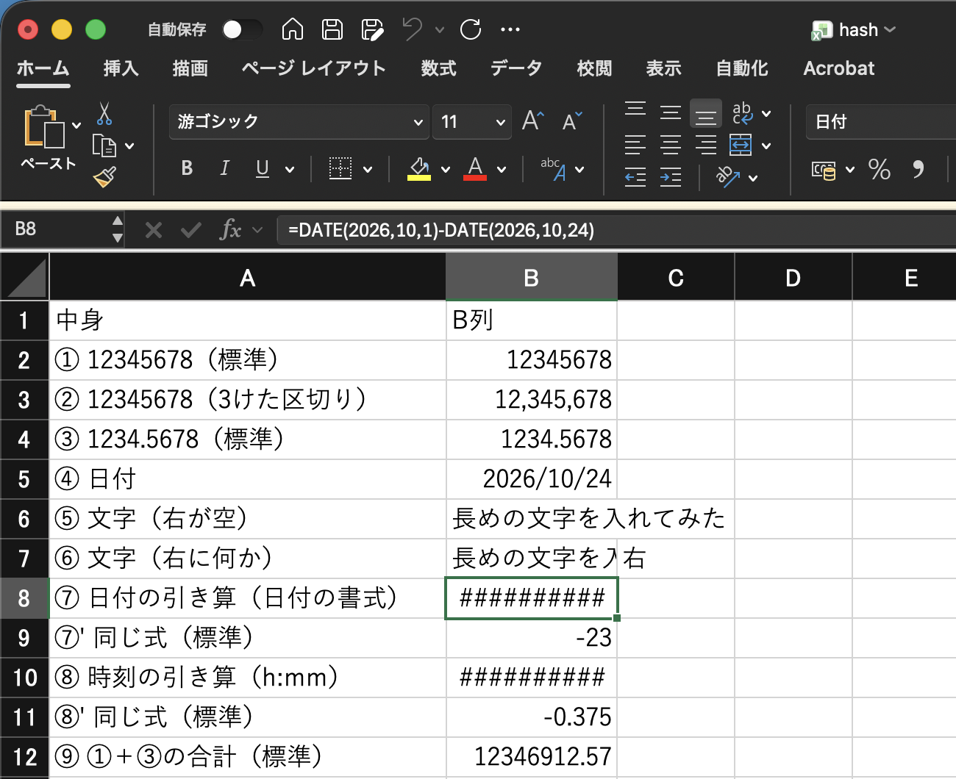Apply red font color A
Screen dimensions: 956x779
[x=475, y=169]
